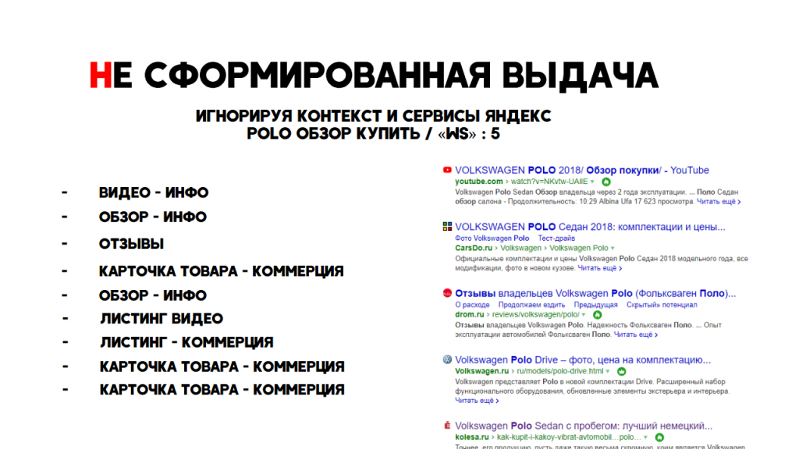Open the VOLKSWAGEN POLO 2018 Обзор покупки YouTube result

pyautogui.click(x=582, y=170)
